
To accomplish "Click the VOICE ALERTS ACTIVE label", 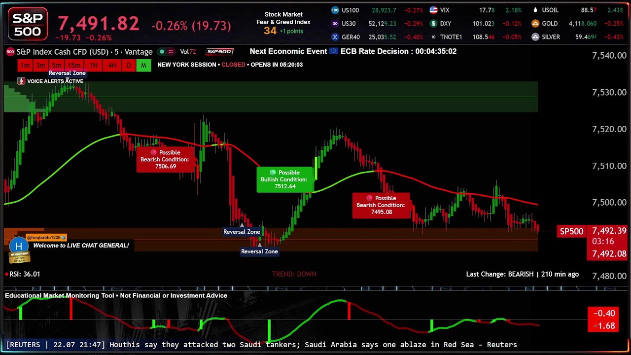I will coord(55,81).
